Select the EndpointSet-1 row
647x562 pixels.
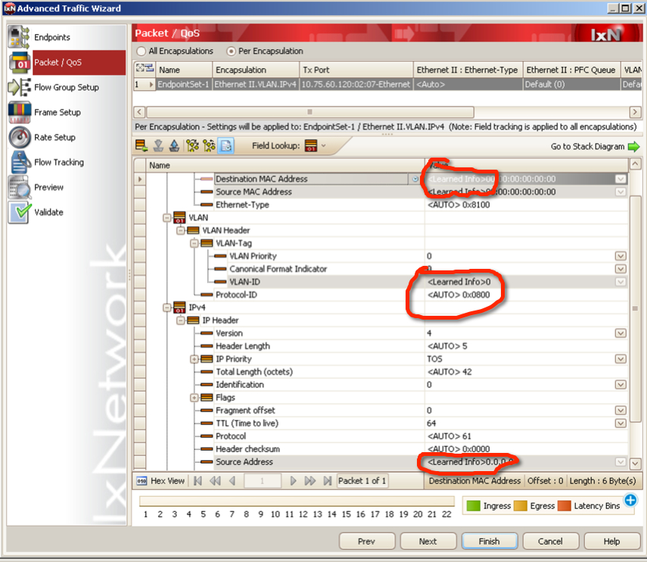pyautogui.click(x=387, y=84)
